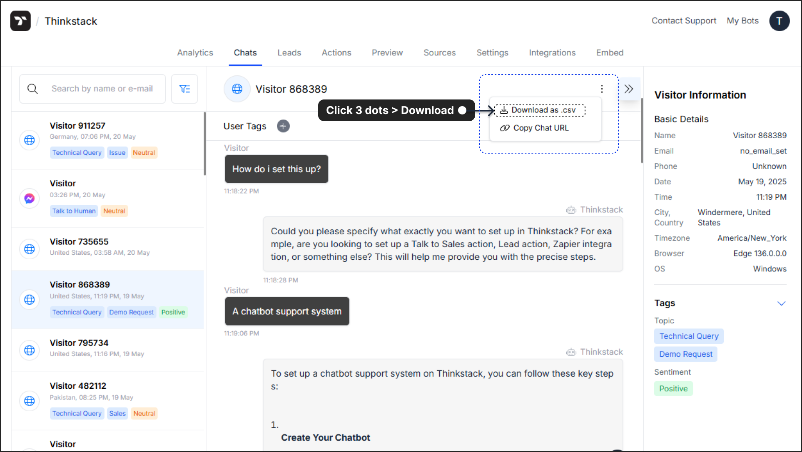
Task: Click Talk to Human tag
Action: tap(74, 211)
